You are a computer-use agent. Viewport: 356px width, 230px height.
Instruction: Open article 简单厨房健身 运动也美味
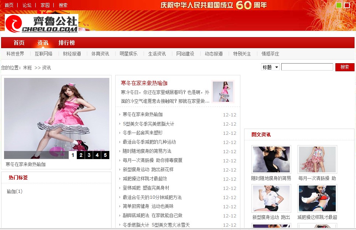[x=148, y=206]
